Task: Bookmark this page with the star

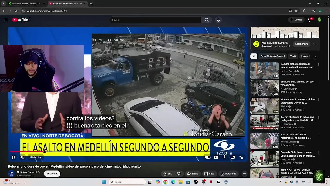Action: click(x=296, y=11)
